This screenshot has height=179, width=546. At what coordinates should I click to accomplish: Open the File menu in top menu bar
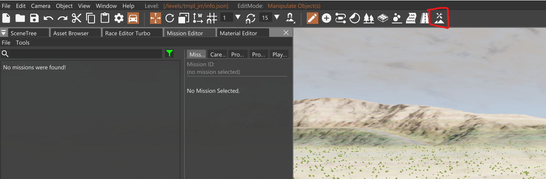(x=6, y=6)
